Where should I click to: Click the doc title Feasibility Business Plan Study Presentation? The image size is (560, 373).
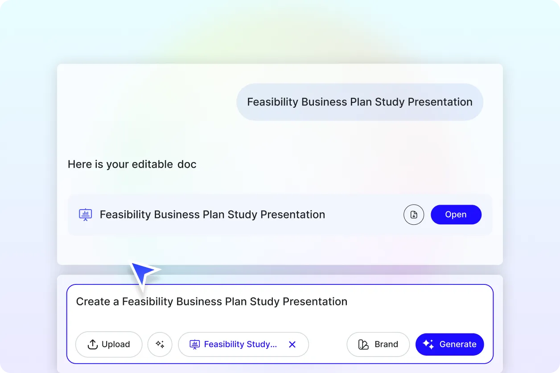click(213, 215)
